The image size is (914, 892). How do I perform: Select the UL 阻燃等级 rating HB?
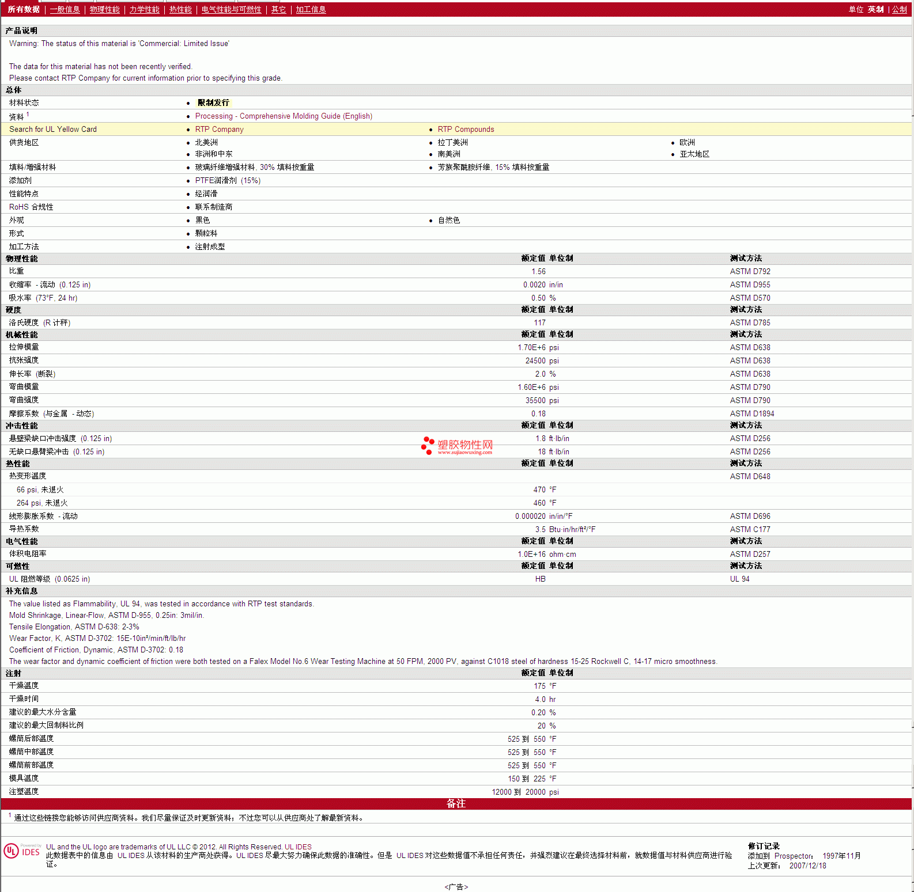tap(540, 579)
